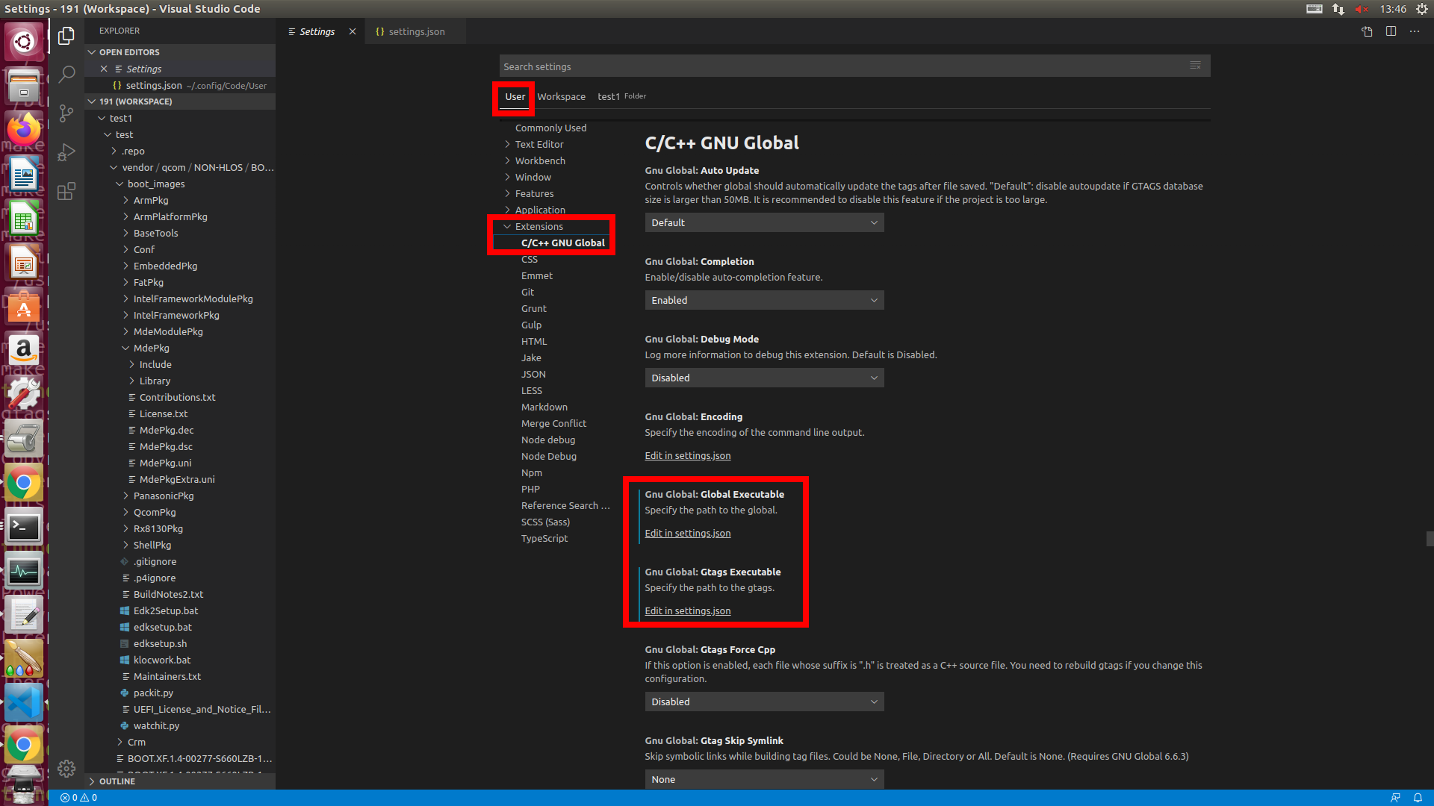Open Ubuntu Software from the dock
The image size is (1434, 806).
(x=24, y=306)
